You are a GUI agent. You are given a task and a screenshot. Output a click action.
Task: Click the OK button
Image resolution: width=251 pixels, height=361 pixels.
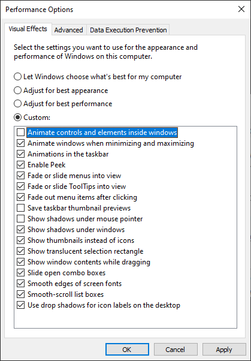coord(127,350)
